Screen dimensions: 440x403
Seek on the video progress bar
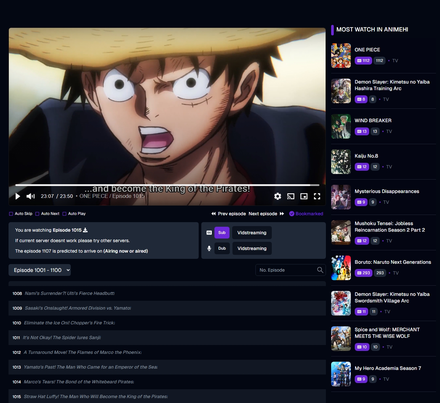167,185
